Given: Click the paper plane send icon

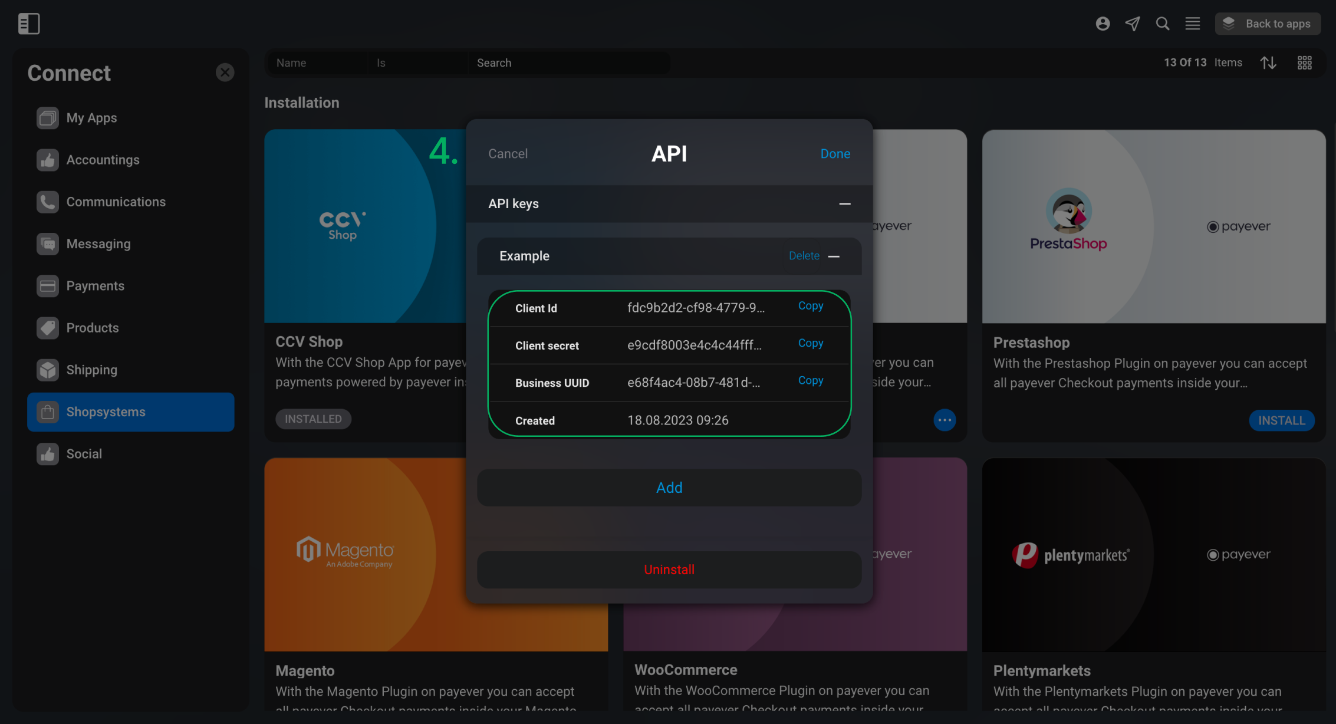Looking at the screenshot, I should (x=1133, y=24).
